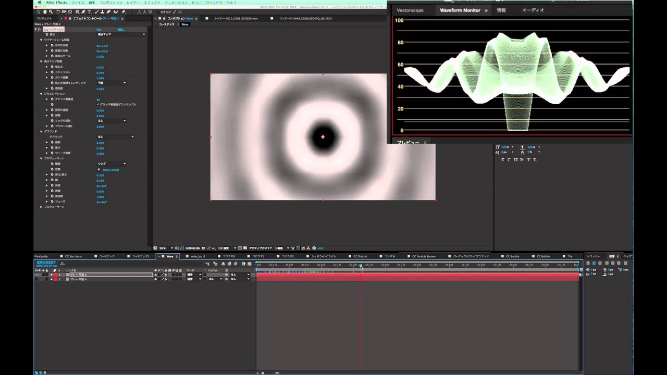Viewport: 667px width, 375px height.
Task: Select the Zoom magnifier tool
Action: click(51, 11)
